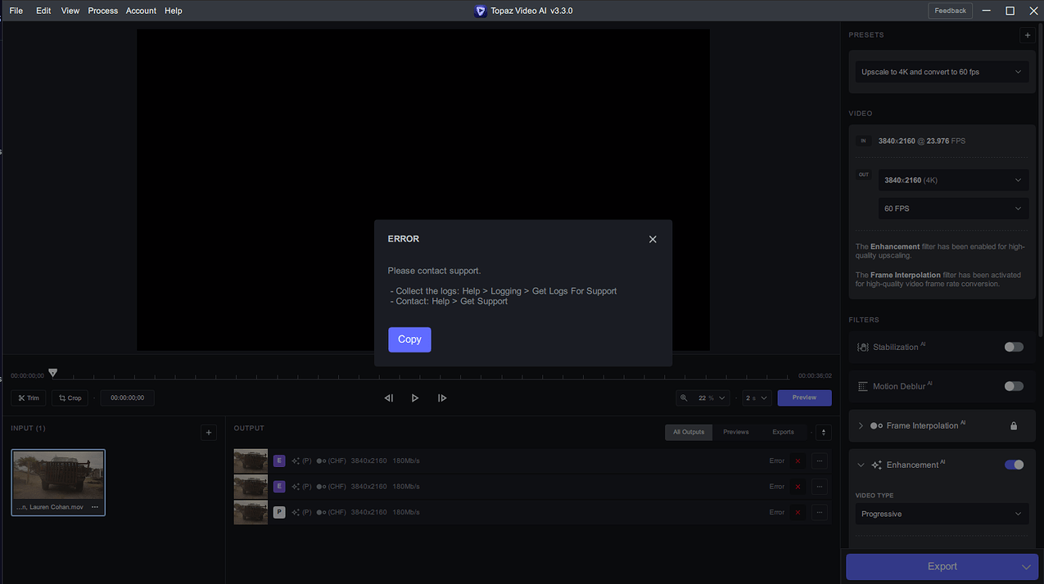The width and height of the screenshot is (1044, 584).
Task: Click the timeline playhead marker
Action: click(53, 373)
